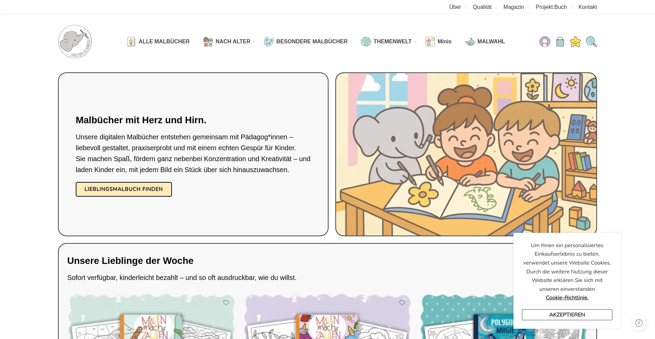Image resolution: width=655 pixels, height=339 pixels.
Task: Expand the BESONDERE MALBÜCHER dropdown menu
Action: tap(311, 42)
